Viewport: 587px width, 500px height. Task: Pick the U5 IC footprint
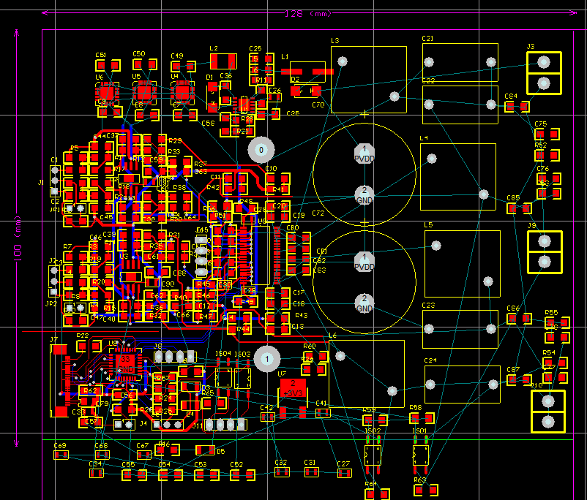143,92
